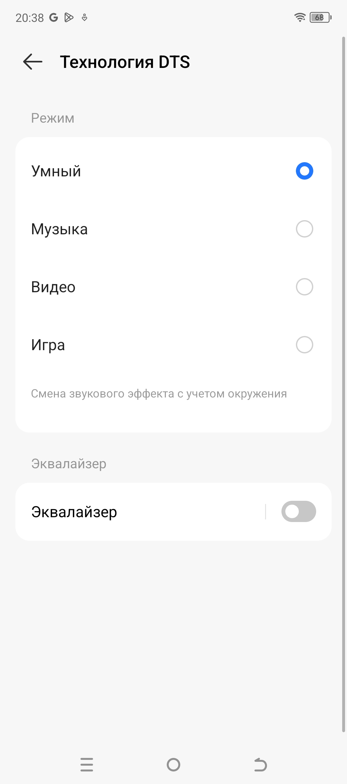Tap the Wi-Fi signal icon
347x784 pixels.
(x=300, y=17)
